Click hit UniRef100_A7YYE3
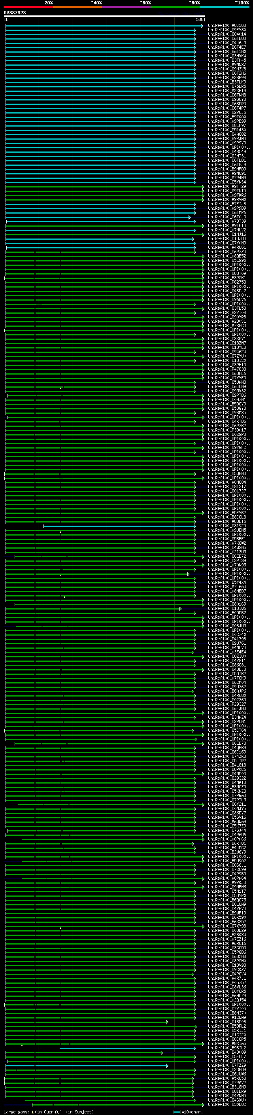Image resolution: width=253 pixels, height=1115 pixels. [x=227, y=378]
